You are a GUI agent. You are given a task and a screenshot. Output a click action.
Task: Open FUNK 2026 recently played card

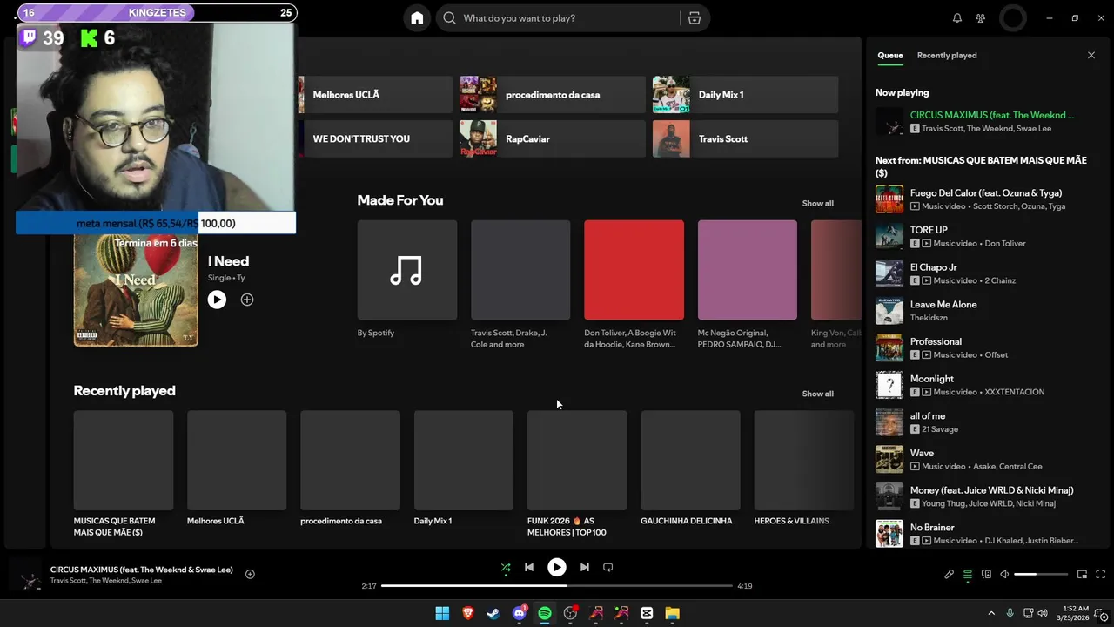[577, 475]
